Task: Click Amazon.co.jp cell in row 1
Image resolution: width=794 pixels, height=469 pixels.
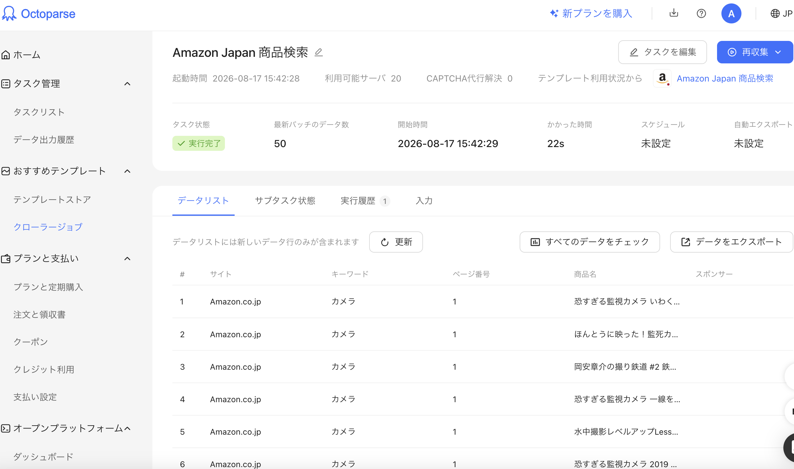Action: coord(236,302)
